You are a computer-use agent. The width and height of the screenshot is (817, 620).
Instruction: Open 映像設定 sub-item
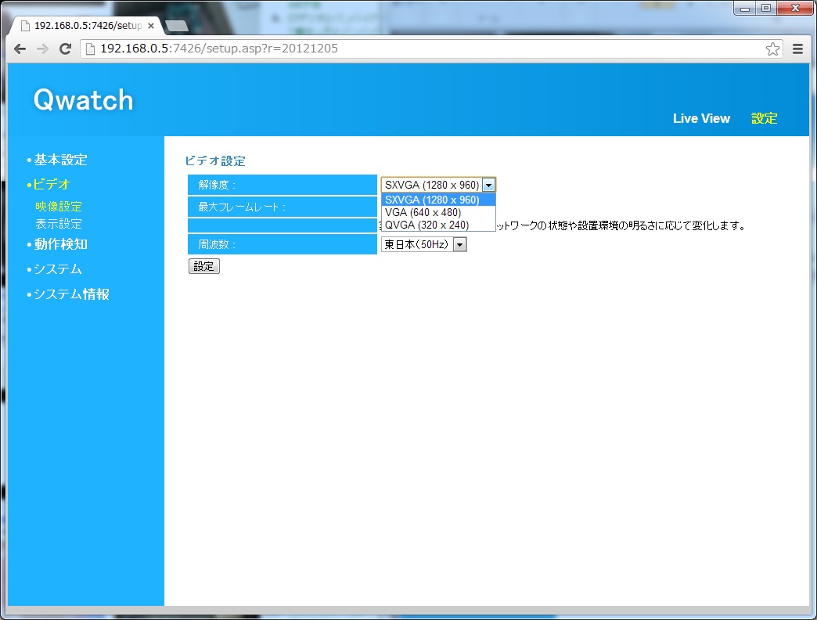pyautogui.click(x=59, y=207)
